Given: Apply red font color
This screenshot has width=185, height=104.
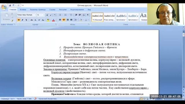Looking at the screenshot, I should pos(53,20).
